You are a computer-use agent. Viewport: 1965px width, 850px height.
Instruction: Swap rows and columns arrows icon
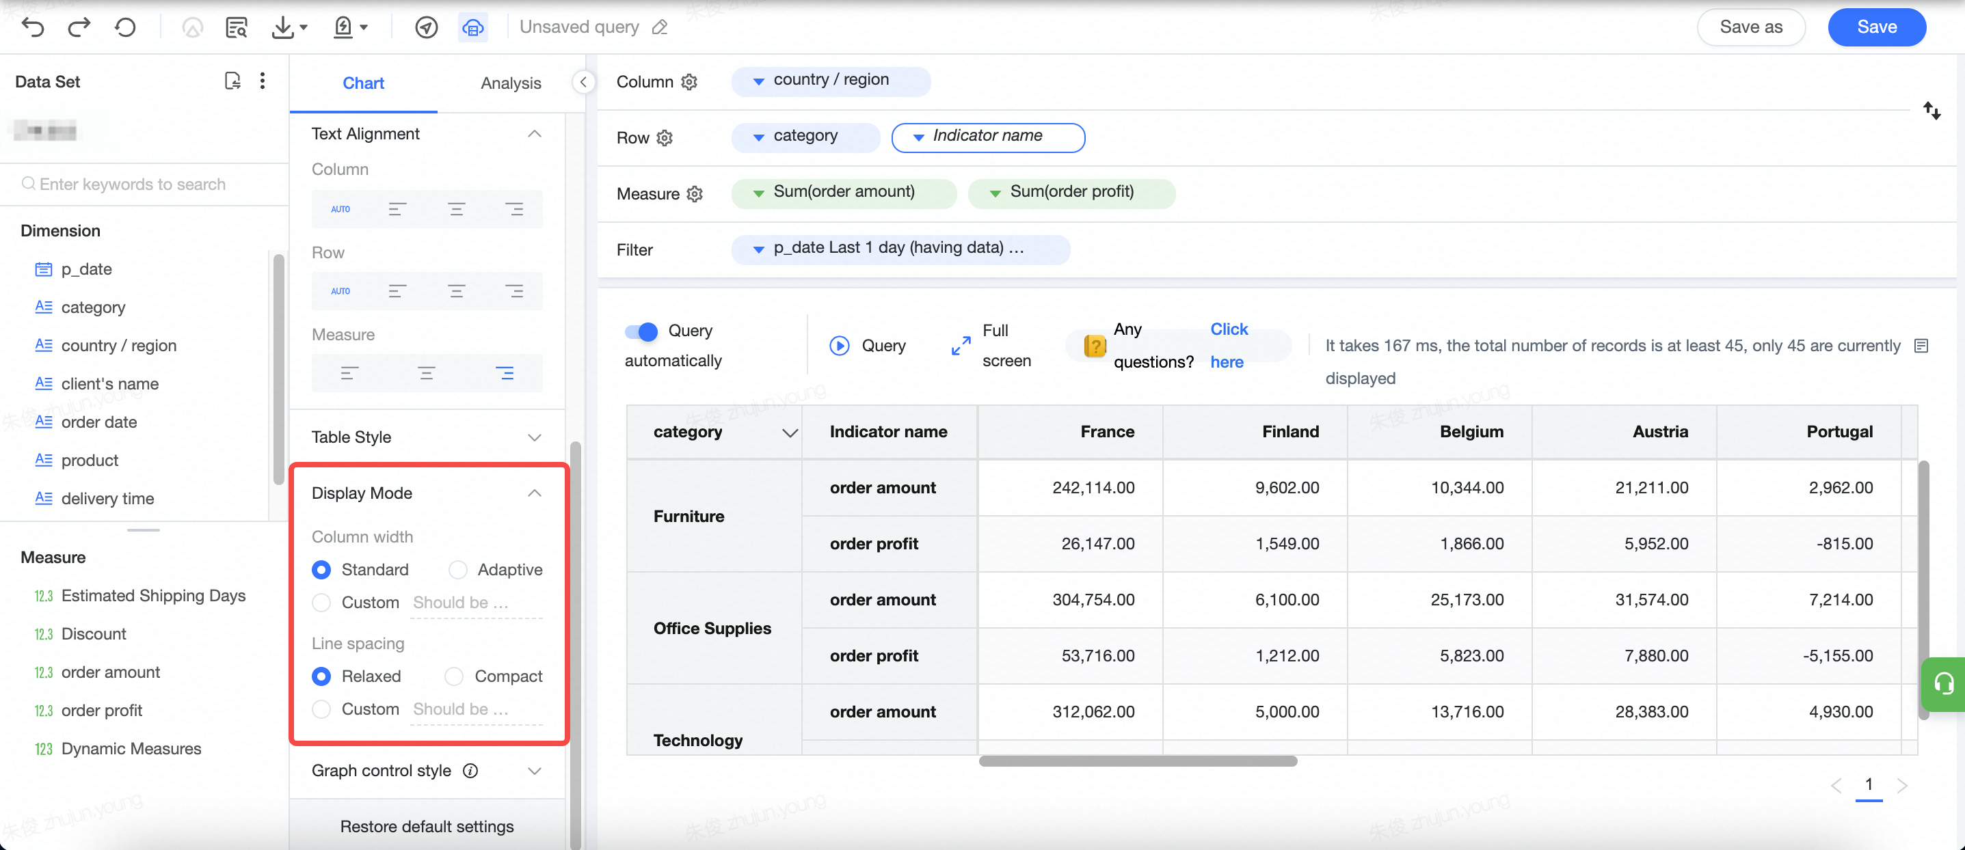click(x=1931, y=111)
